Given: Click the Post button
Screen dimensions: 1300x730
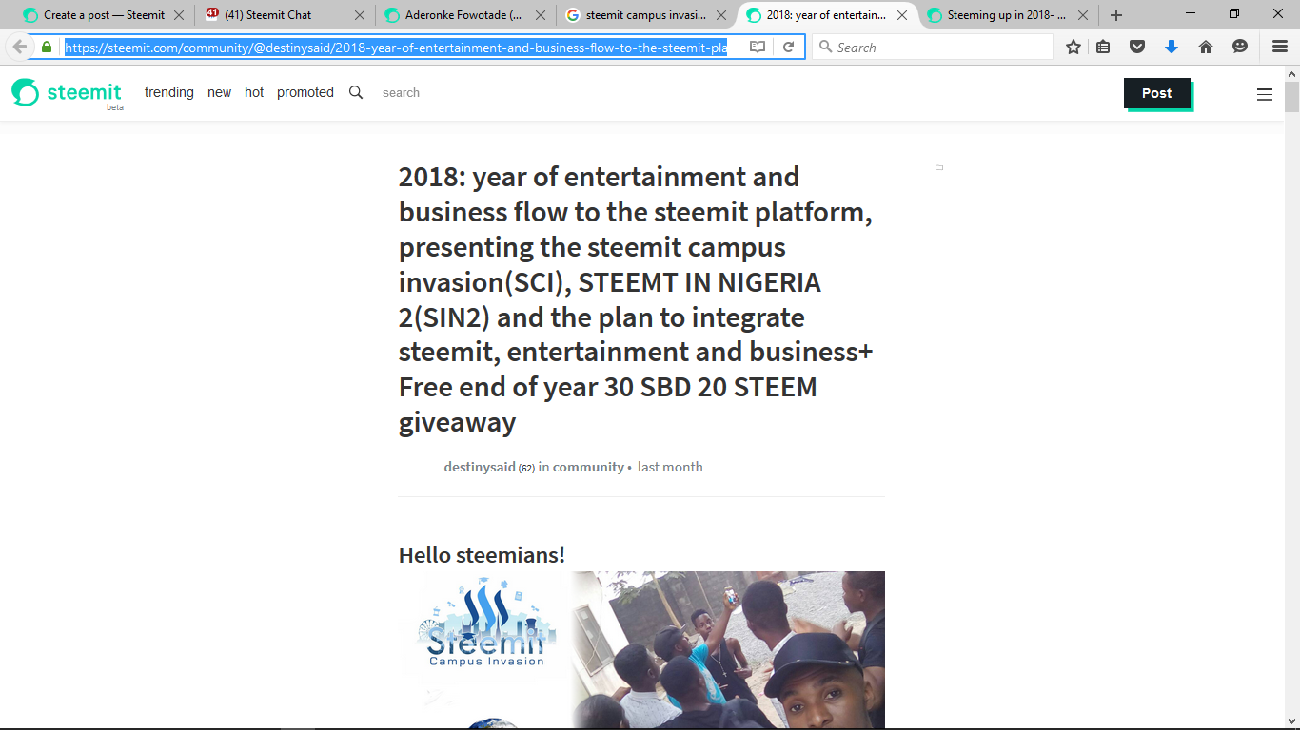Looking at the screenshot, I should point(1157,93).
